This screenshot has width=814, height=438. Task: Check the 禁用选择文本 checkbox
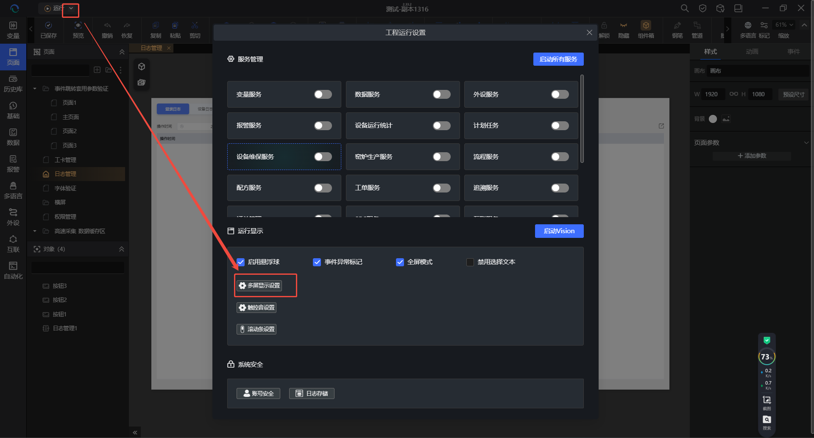pyautogui.click(x=470, y=262)
